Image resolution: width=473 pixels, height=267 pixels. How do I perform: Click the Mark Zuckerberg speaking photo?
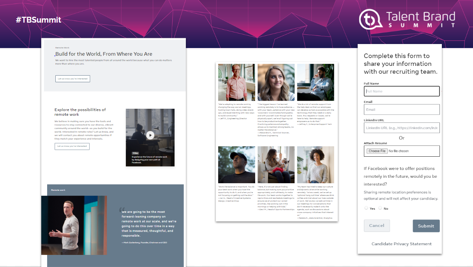coord(74,225)
